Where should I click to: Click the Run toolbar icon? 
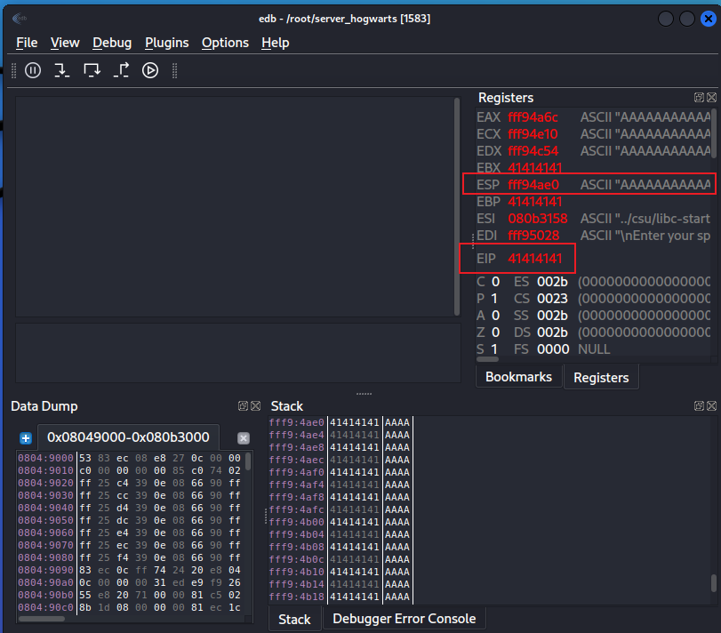(150, 70)
